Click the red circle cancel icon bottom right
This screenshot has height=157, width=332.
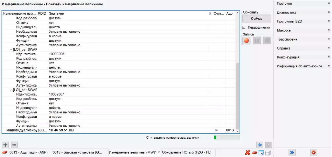tap(313, 152)
